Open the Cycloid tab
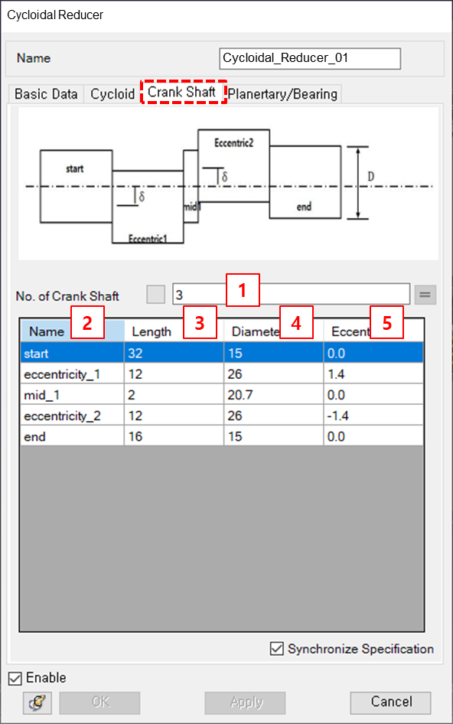This screenshot has width=453, height=724. pos(112,93)
